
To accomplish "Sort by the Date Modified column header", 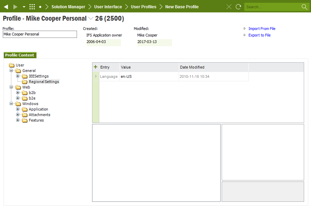I will click(x=192, y=67).
